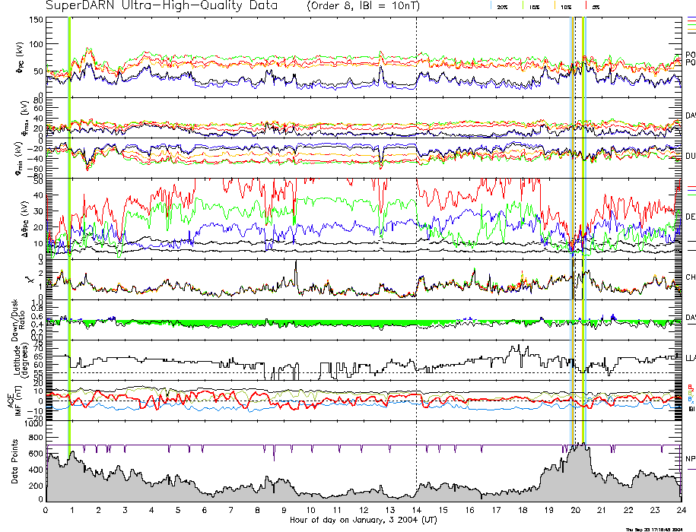Screen dimensions: 696x532
Task: Click hour tick label "1" on the x-axis
Action: tap(72, 510)
